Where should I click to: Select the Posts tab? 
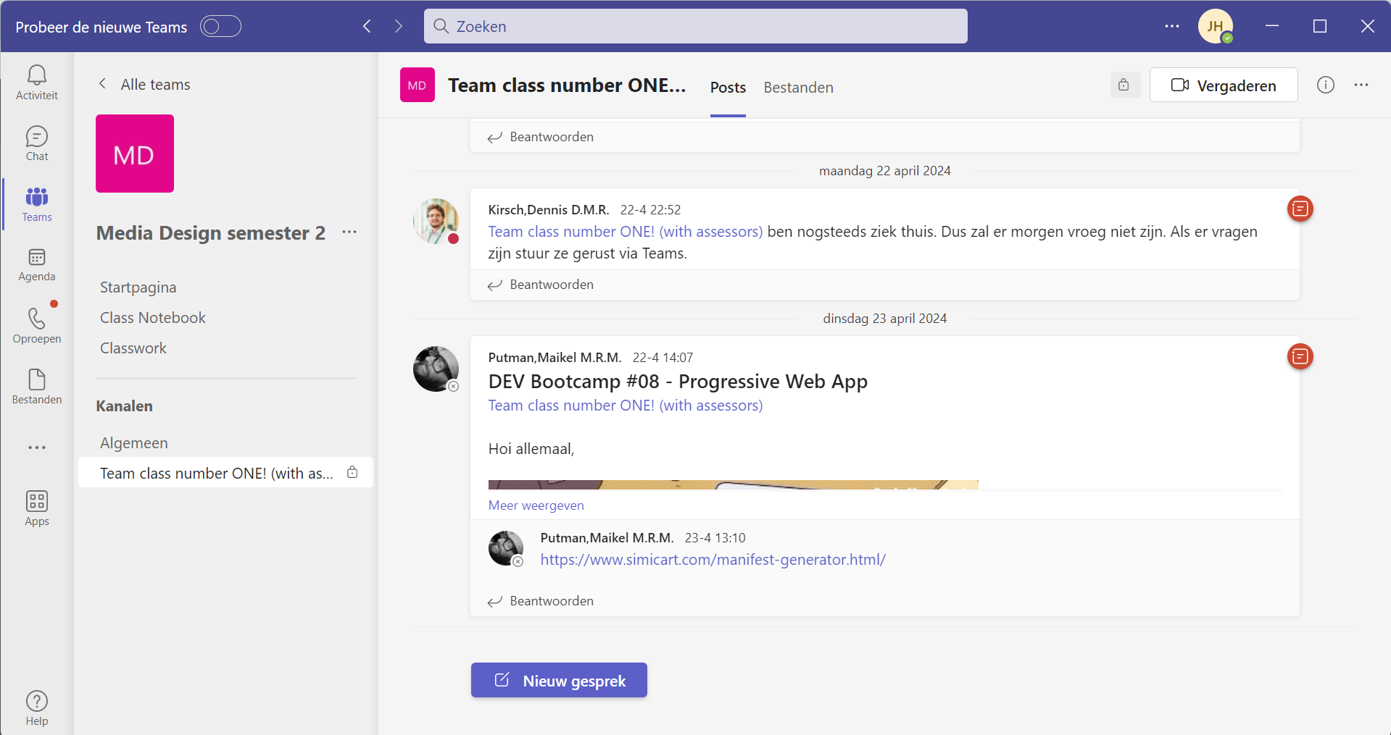728,88
